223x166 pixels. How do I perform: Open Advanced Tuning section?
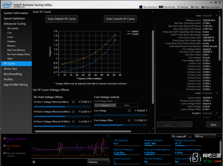point(15,24)
